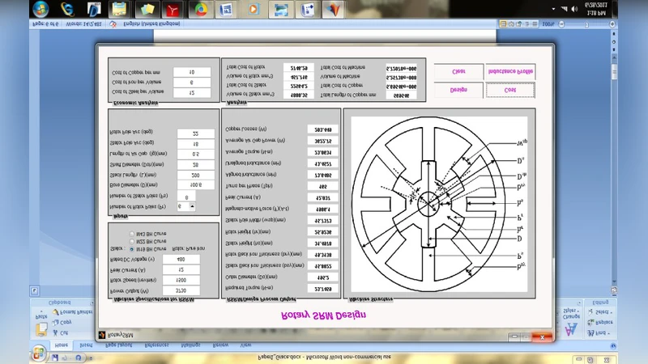Open the file explorer folder taskbar icon

pyautogui.click(x=147, y=10)
